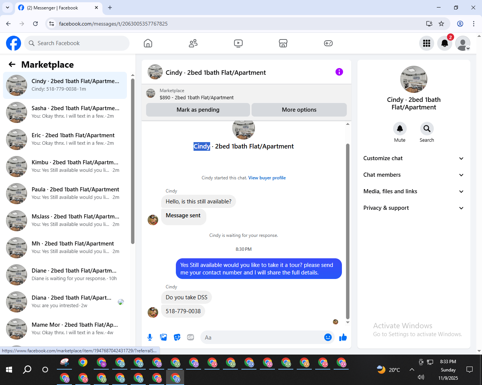Open the Marketplace storefront icon

(283, 43)
